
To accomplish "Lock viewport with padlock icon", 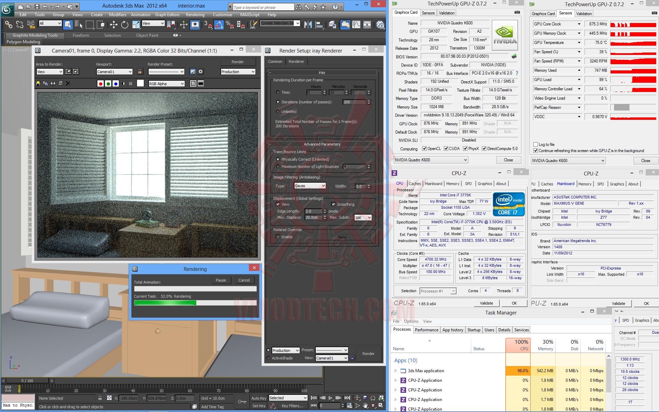I will tap(140, 72).
